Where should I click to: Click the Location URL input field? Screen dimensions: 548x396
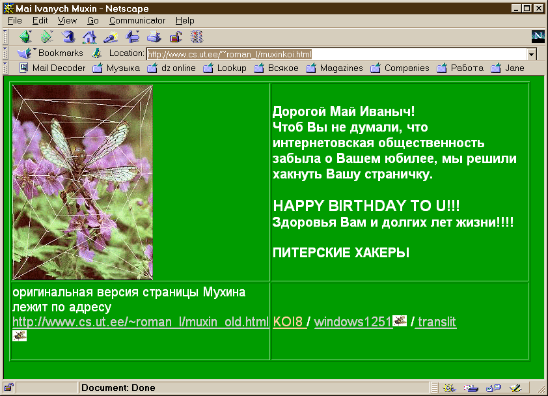337,54
